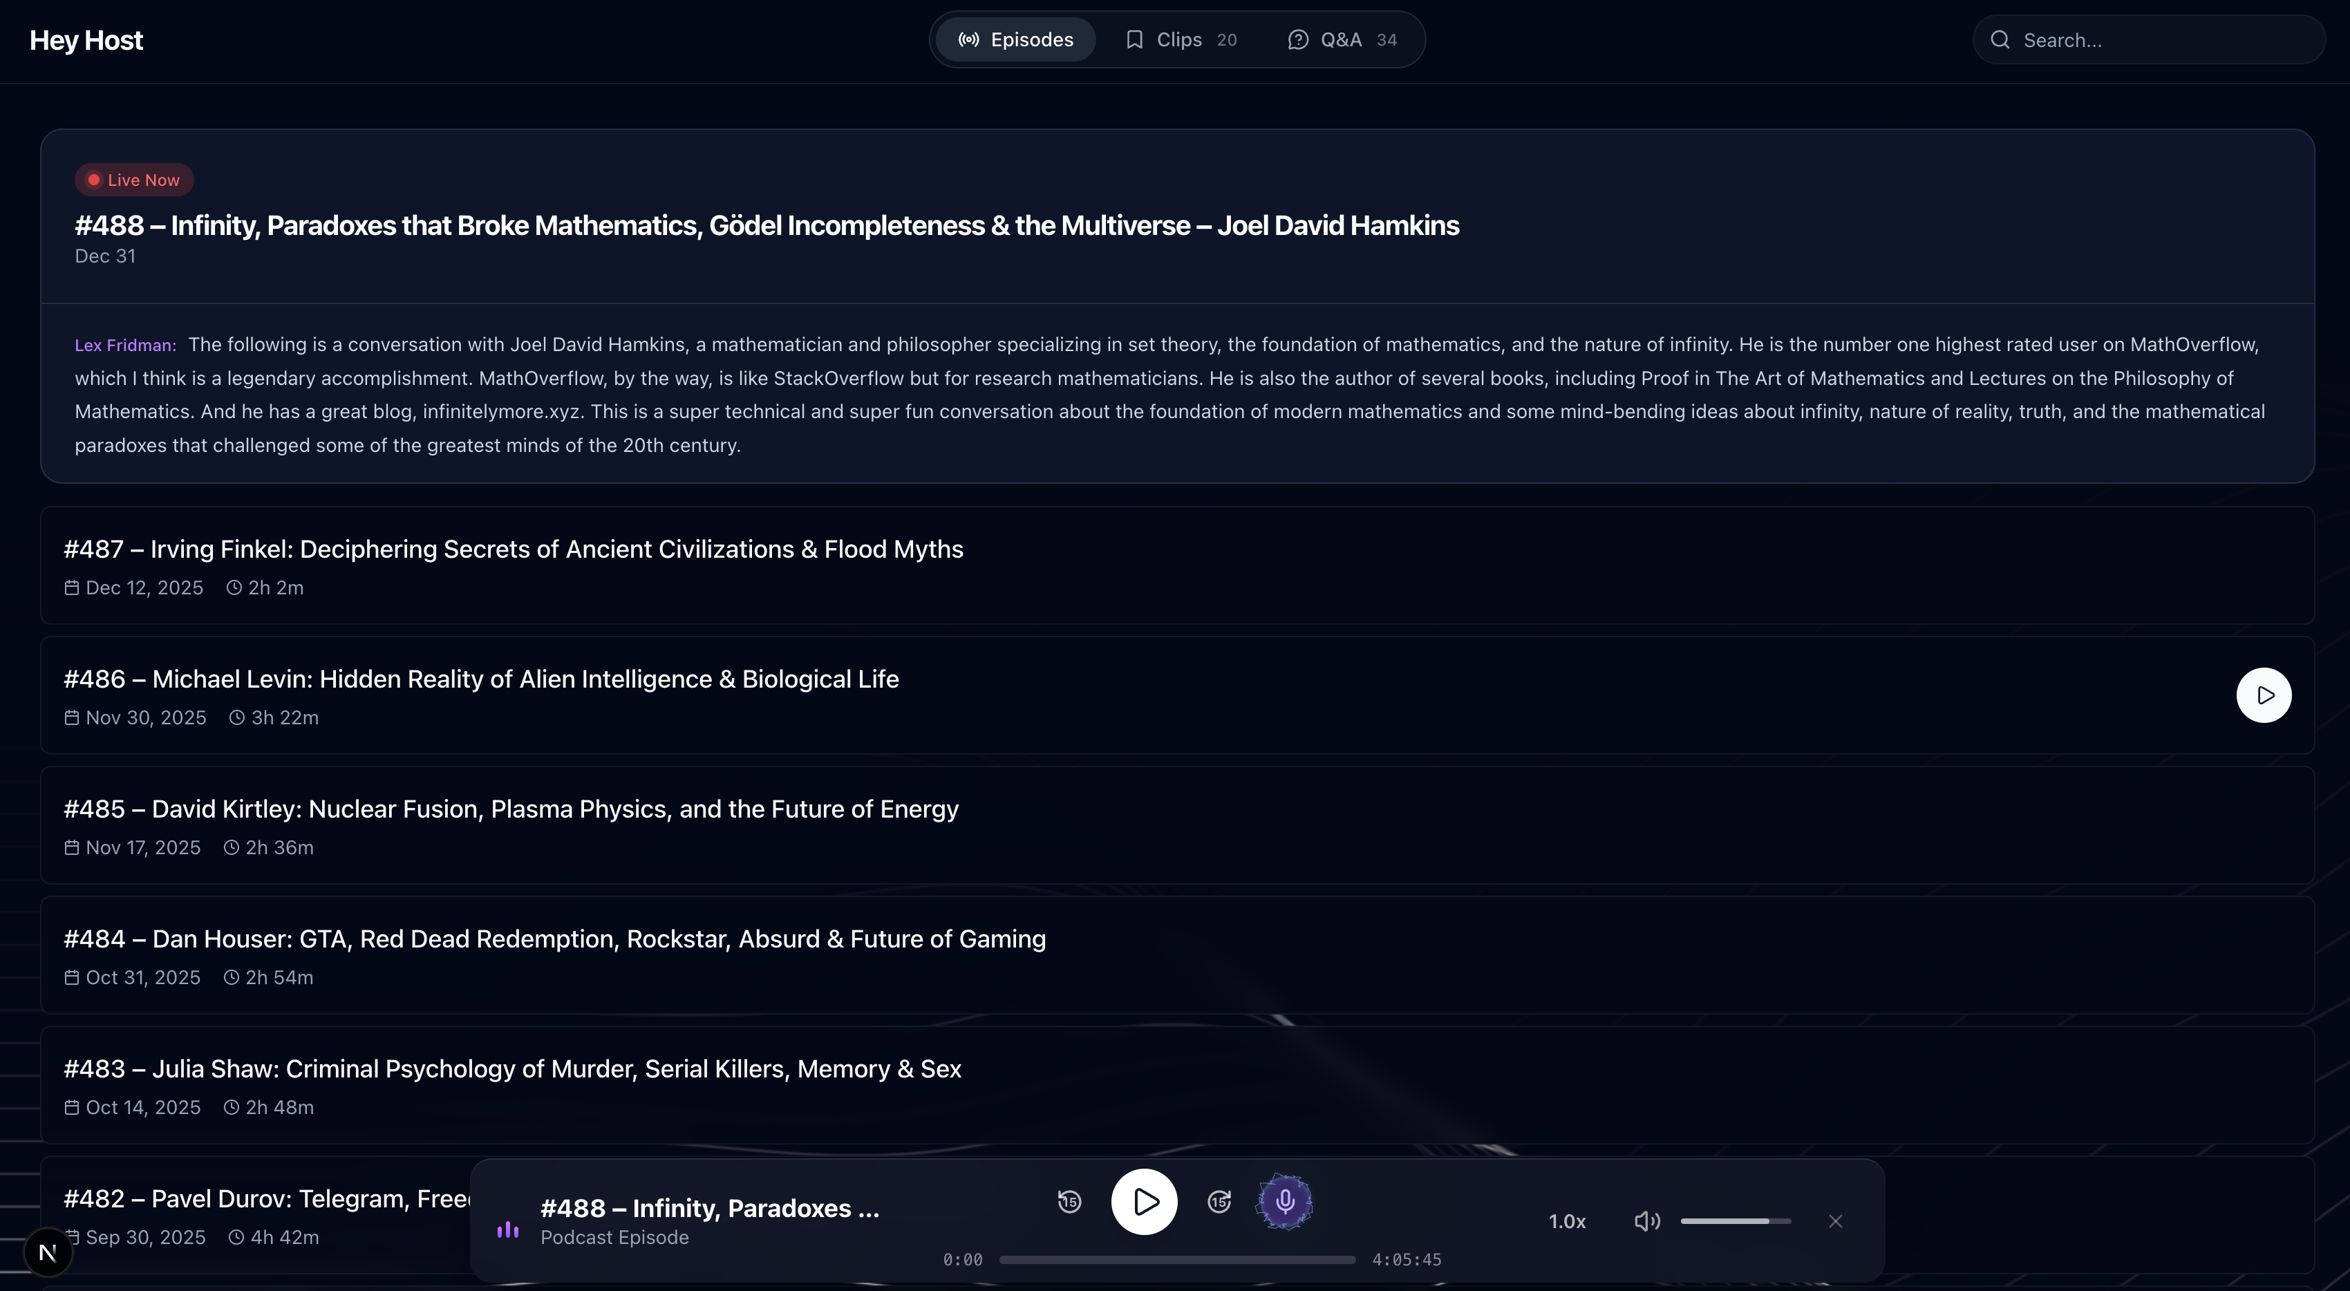Adjust the volume slider

click(x=1735, y=1221)
